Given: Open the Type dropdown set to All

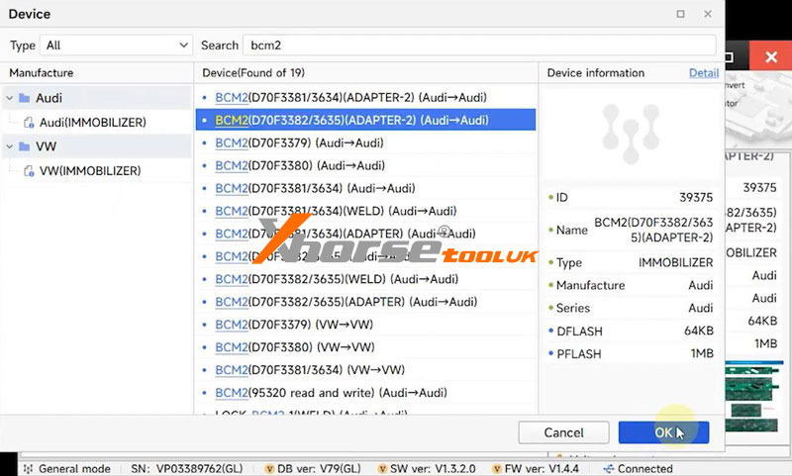Looking at the screenshot, I should point(116,46).
